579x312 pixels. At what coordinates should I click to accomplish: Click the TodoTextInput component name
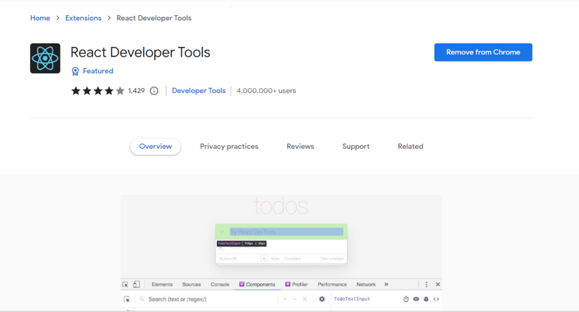(x=352, y=299)
